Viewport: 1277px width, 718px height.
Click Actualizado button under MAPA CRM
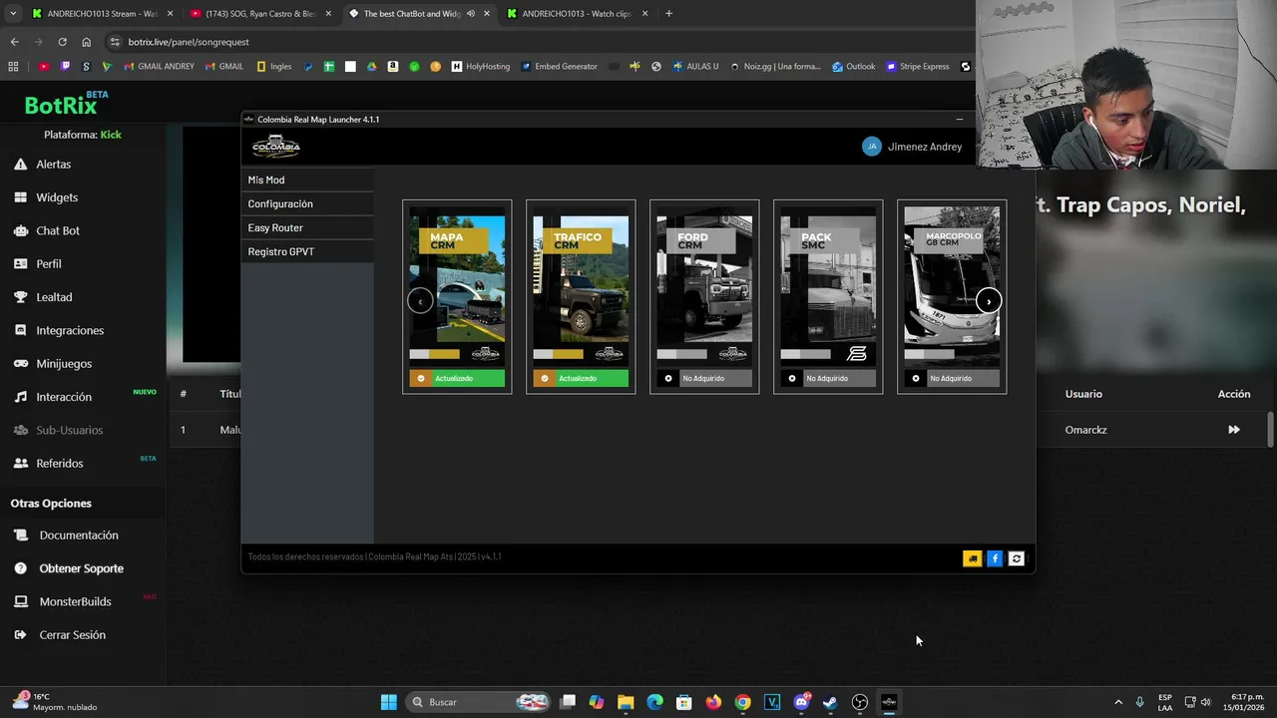[x=457, y=379]
